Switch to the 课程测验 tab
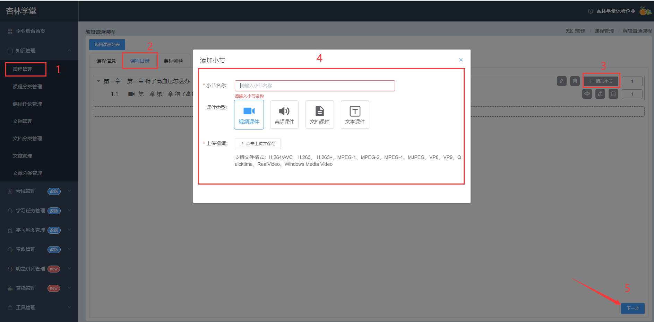The image size is (654, 322). (x=173, y=61)
